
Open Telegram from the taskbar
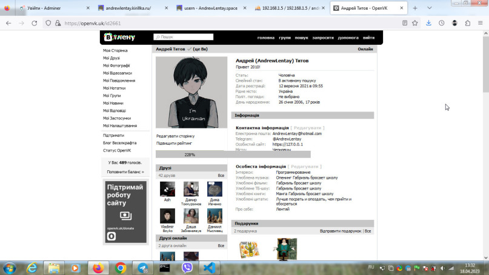pyautogui.click(x=143, y=268)
